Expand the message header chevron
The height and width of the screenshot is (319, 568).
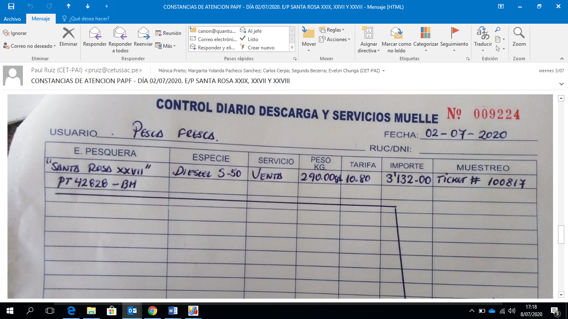tap(562, 84)
